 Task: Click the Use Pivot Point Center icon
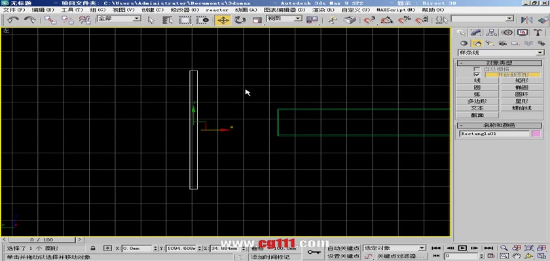312,20
